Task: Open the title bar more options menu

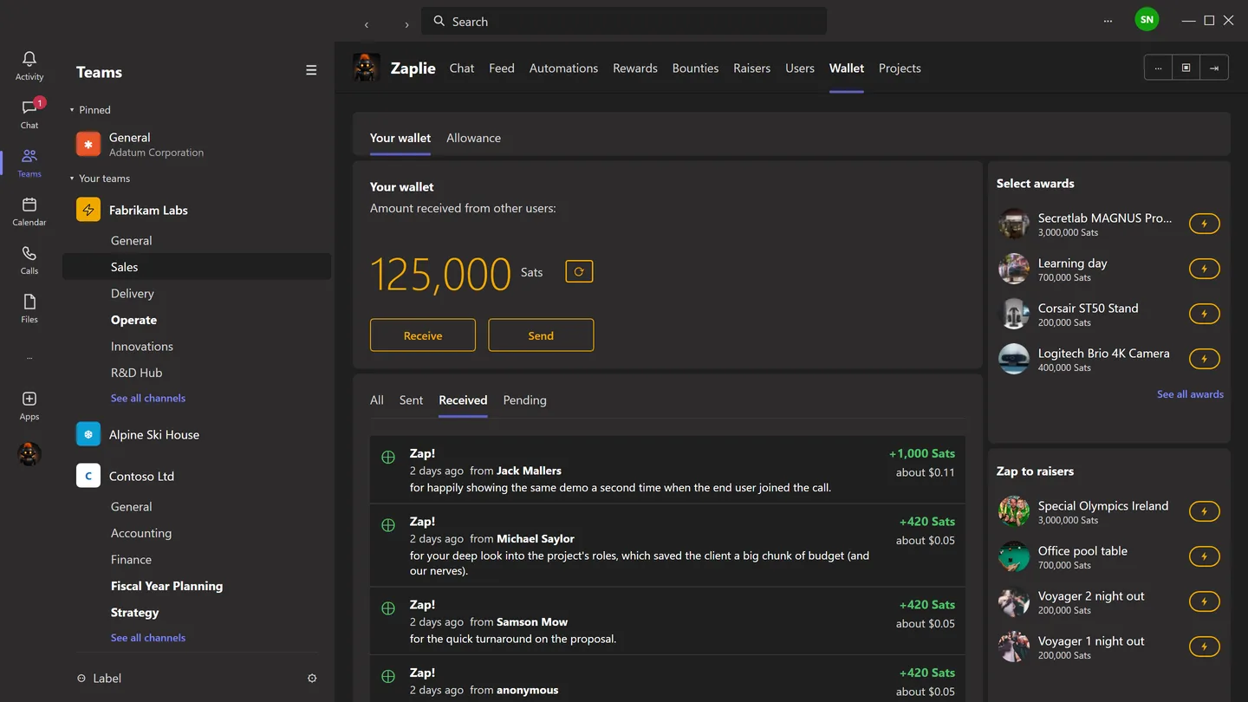Action: pos(1108,21)
